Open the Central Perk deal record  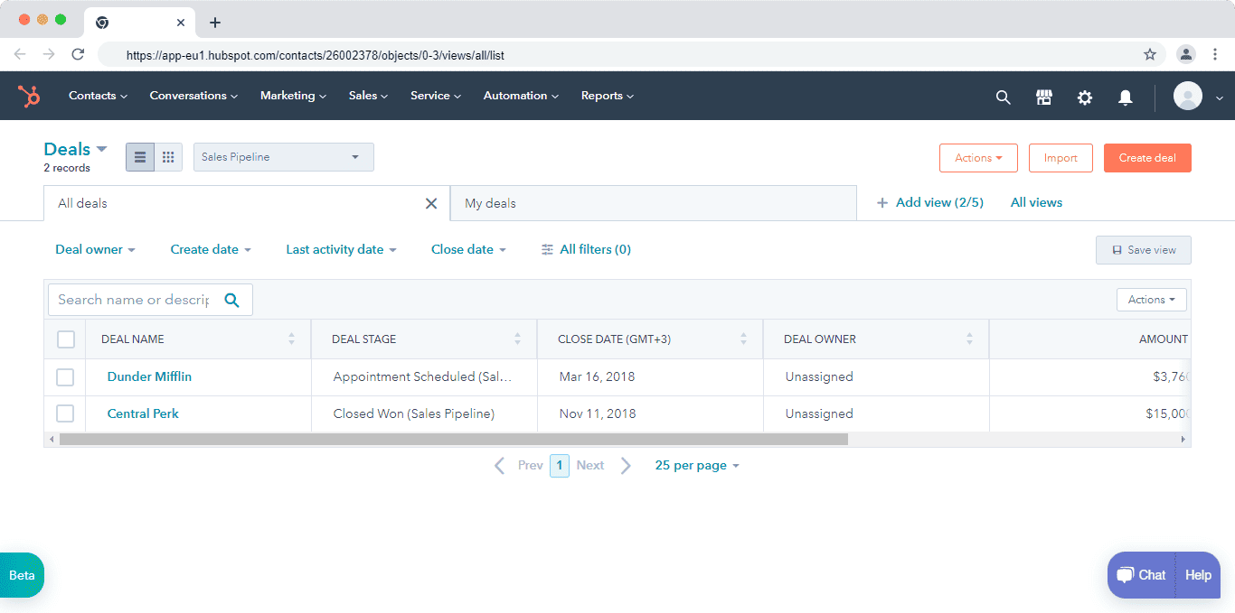[142, 413]
